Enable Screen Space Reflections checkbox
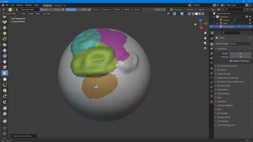 (x=218, y=82)
